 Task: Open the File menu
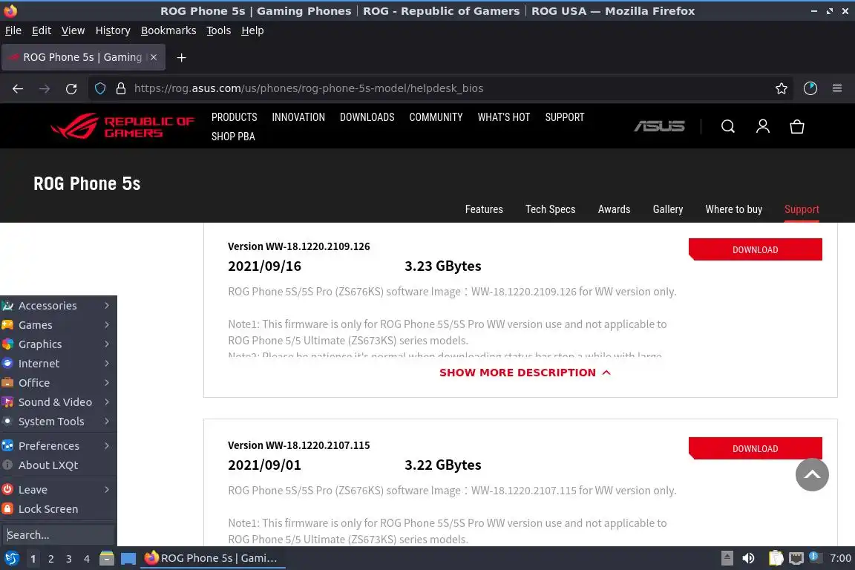click(x=13, y=30)
